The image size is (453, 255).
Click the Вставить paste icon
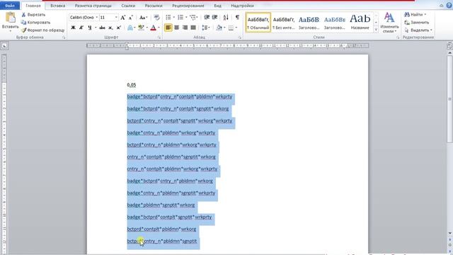tap(11, 18)
